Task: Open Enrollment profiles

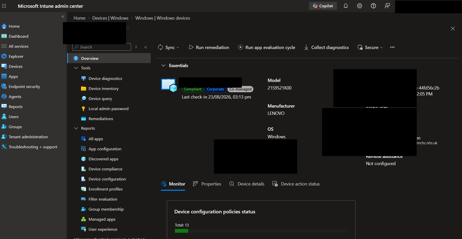Action: pyautogui.click(x=105, y=189)
